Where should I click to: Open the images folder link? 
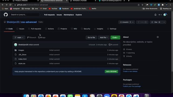point(21,50)
